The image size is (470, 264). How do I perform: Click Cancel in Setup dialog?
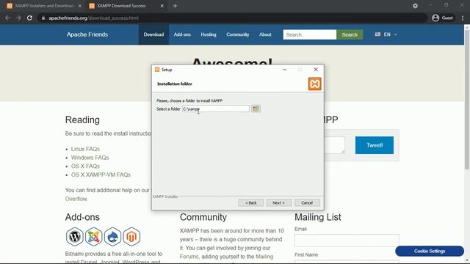coord(307,202)
